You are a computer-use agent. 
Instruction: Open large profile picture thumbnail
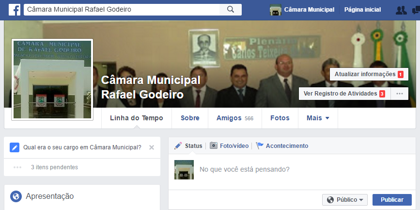52,80
